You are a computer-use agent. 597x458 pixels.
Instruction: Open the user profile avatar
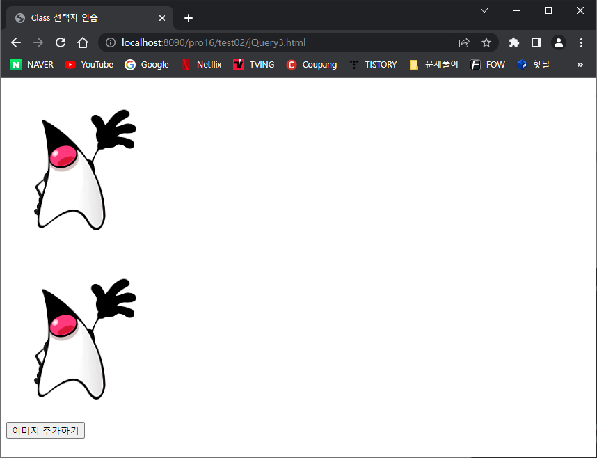[x=559, y=42]
